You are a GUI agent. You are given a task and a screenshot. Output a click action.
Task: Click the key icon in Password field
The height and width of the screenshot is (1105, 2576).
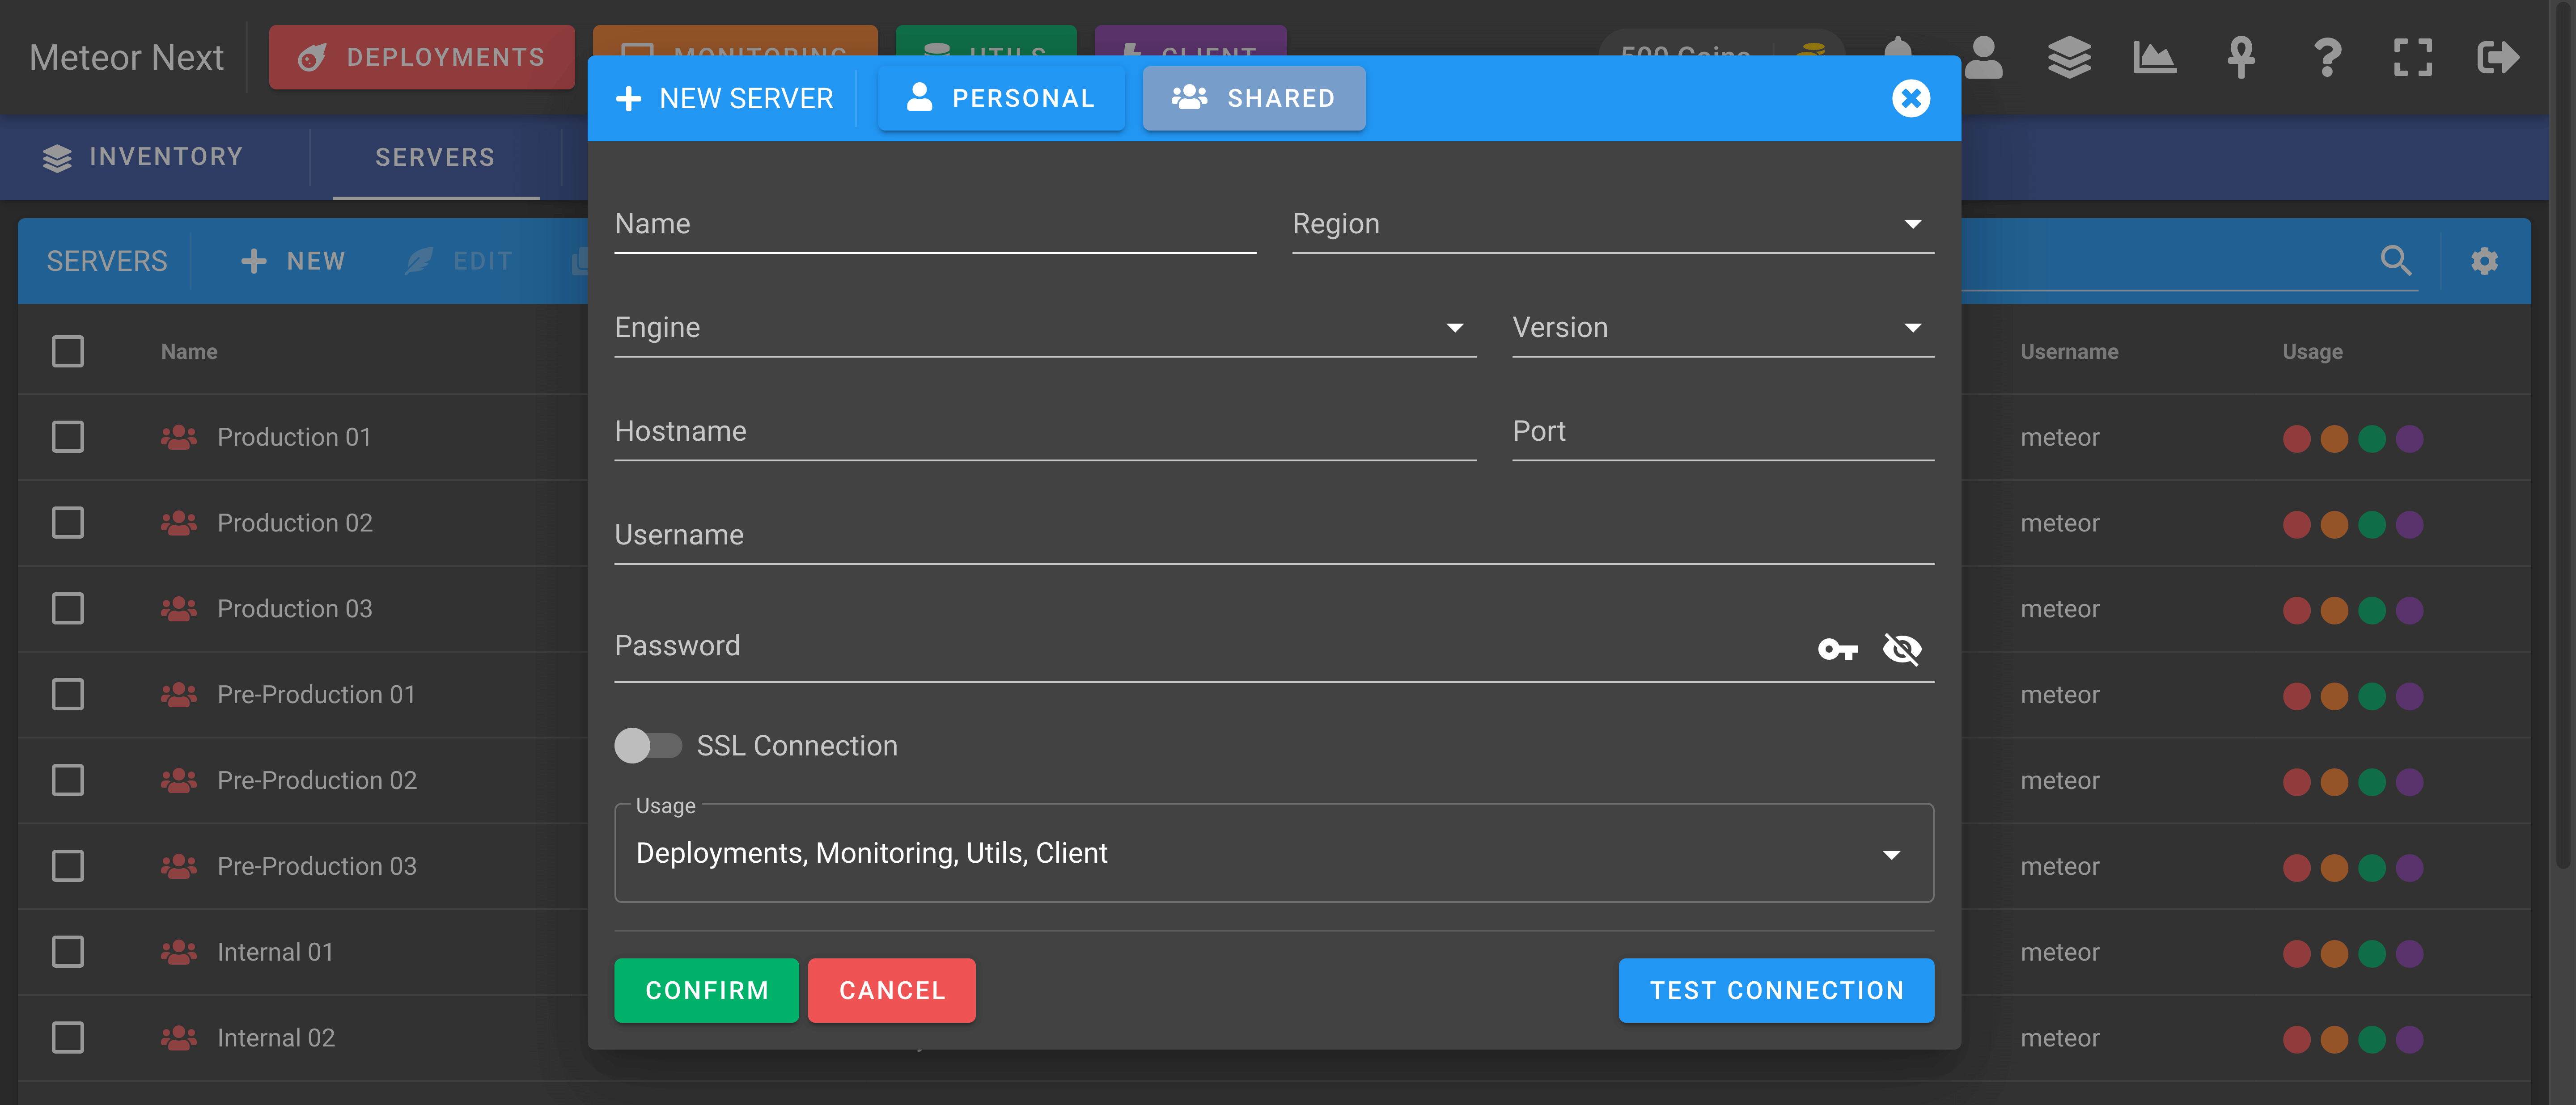tap(1837, 650)
